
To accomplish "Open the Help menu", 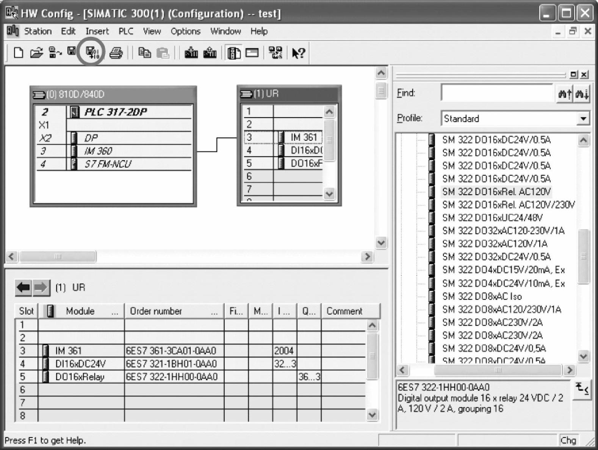I will [259, 31].
